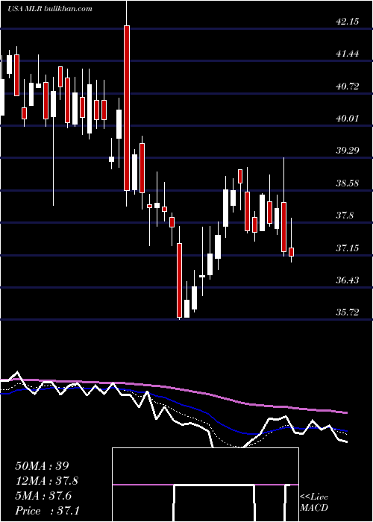Click the Price : 37.1 reading
Screen dimensions: 373x522
47,510
